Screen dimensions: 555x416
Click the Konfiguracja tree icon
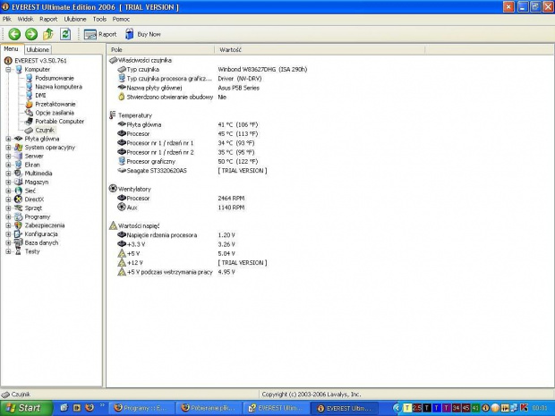[x=18, y=234]
